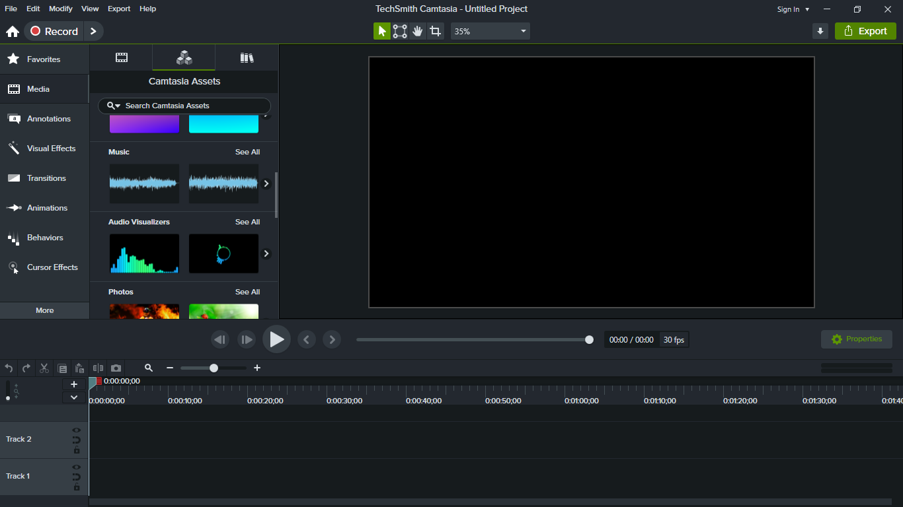Open the Library tab with books icon
Viewport: 903px width, 507px height.
[x=247, y=58]
